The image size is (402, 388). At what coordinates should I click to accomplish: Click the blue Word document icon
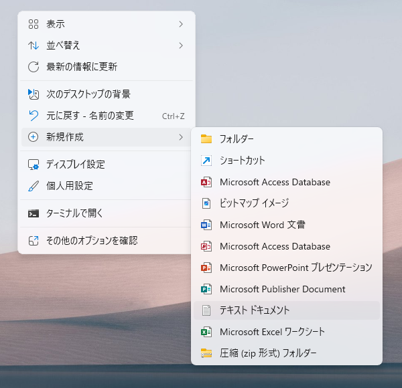pyautogui.click(x=206, y=225)
